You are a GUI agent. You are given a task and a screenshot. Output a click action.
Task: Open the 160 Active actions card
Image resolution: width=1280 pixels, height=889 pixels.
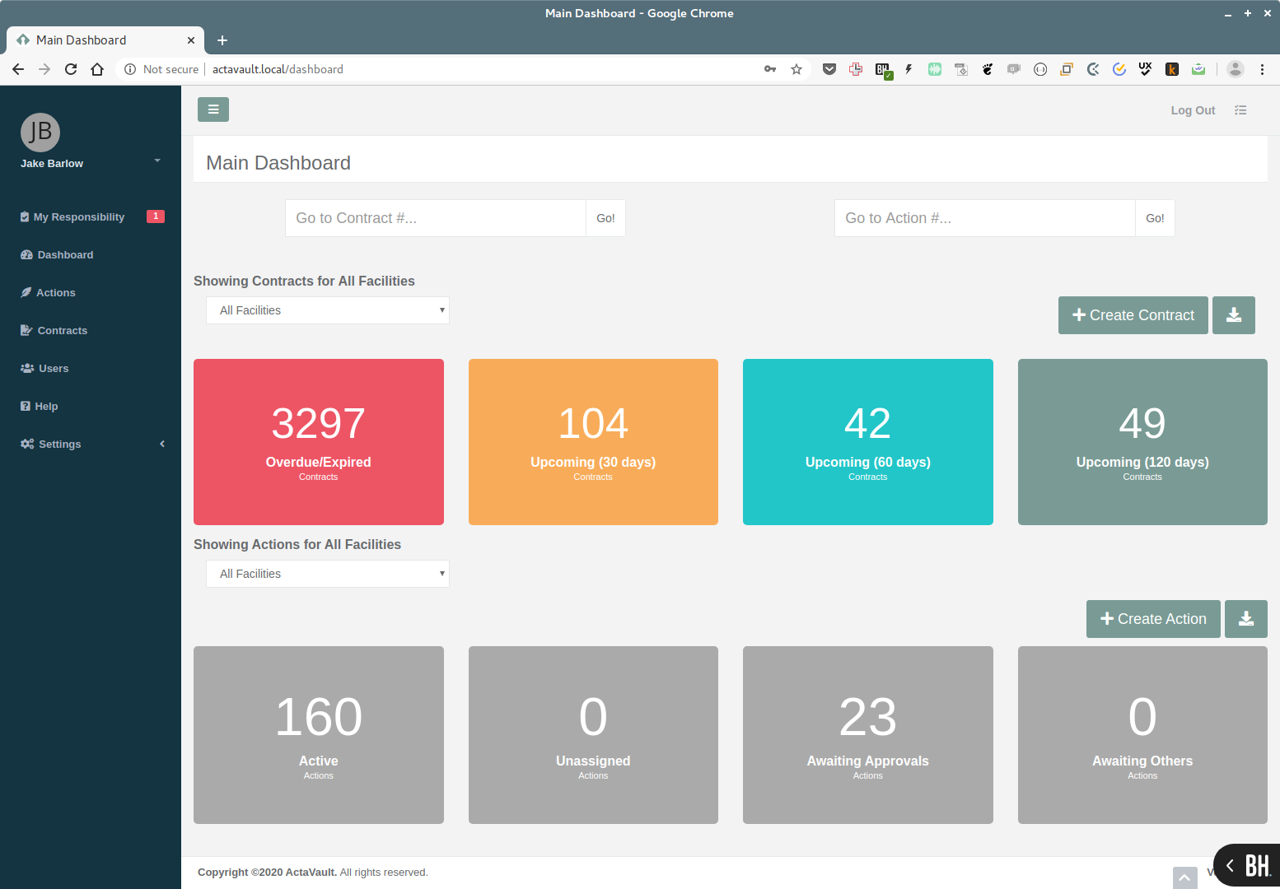pos(319,735)
